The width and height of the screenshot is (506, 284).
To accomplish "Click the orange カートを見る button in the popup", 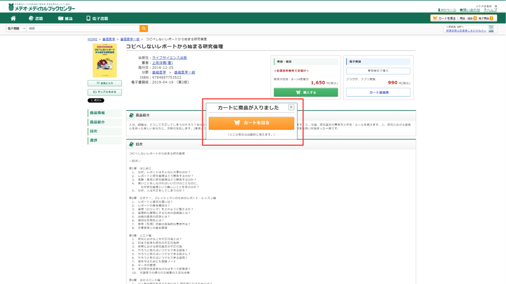I will pyautogui.click(x=252, y=123).
